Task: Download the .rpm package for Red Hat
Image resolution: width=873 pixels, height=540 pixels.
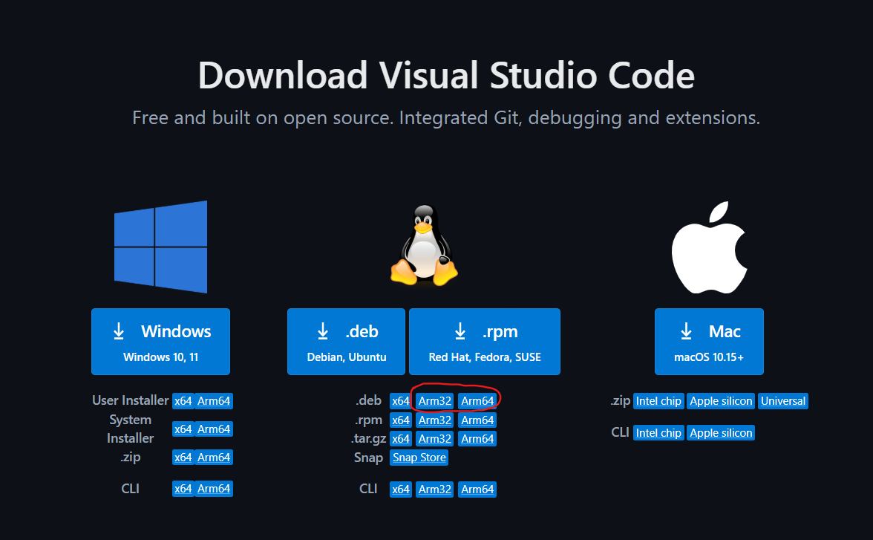Action: [484, 342]
